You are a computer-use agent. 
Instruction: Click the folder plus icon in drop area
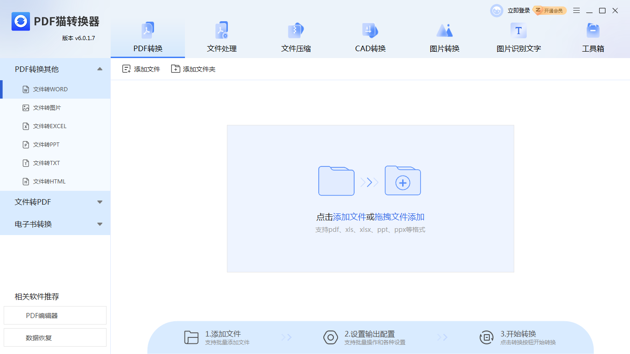pyautogui.click(x=403, y=181)
